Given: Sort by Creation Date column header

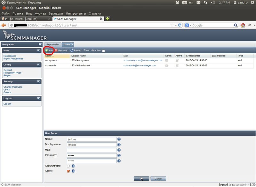Looking at the screenshot, I should [x=197, y=56].
